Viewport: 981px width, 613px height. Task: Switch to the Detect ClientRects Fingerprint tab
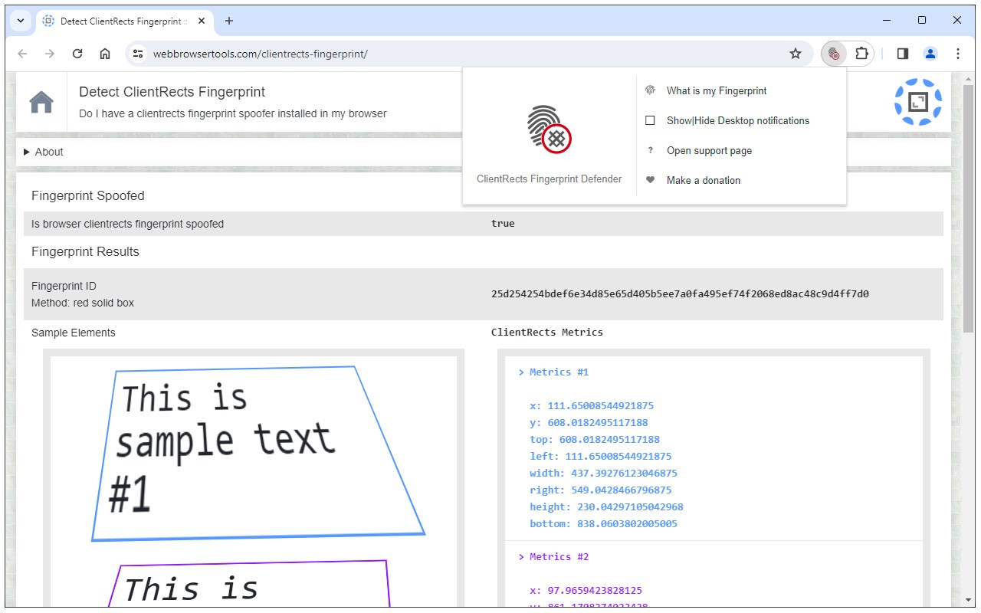click(x=125, y=21)
